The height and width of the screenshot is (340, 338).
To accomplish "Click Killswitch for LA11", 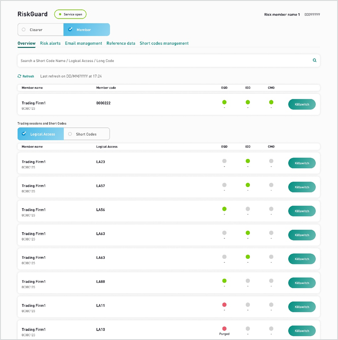I will [302, 307].
